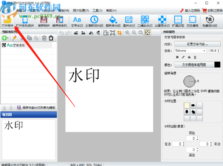Select middle-left position down arrow cell
Viewport: 223px width, 166px height.
point(186,112)
